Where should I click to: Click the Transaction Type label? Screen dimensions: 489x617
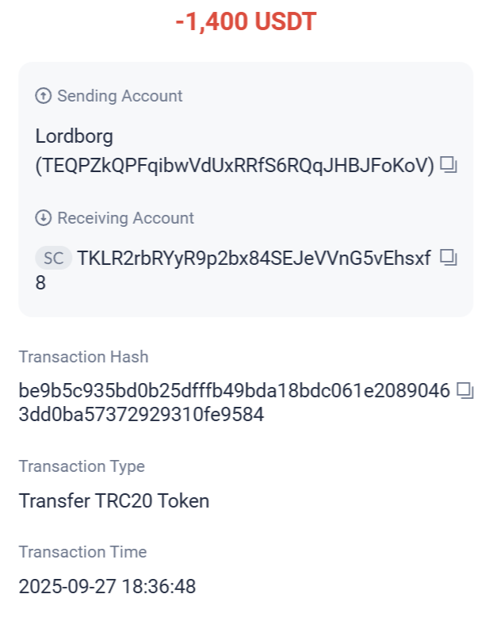pyautogui.click(x=82, y=466)
